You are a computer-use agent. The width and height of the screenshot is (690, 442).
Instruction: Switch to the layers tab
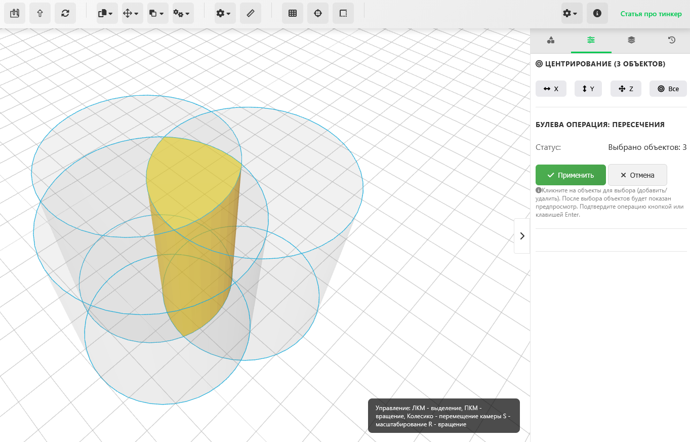click(x=631, y=40)
